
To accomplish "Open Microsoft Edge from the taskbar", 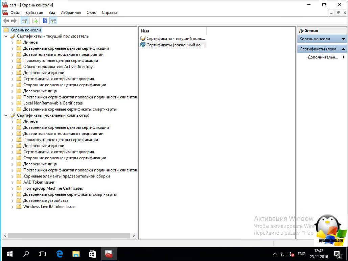I will [60, 254].
